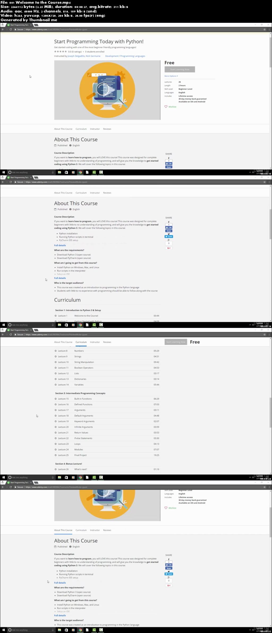This screenshot has height=633, width=272.
Task: Open the Reviews tab in the 00:00:10 frame
Action: pos(107,129)
